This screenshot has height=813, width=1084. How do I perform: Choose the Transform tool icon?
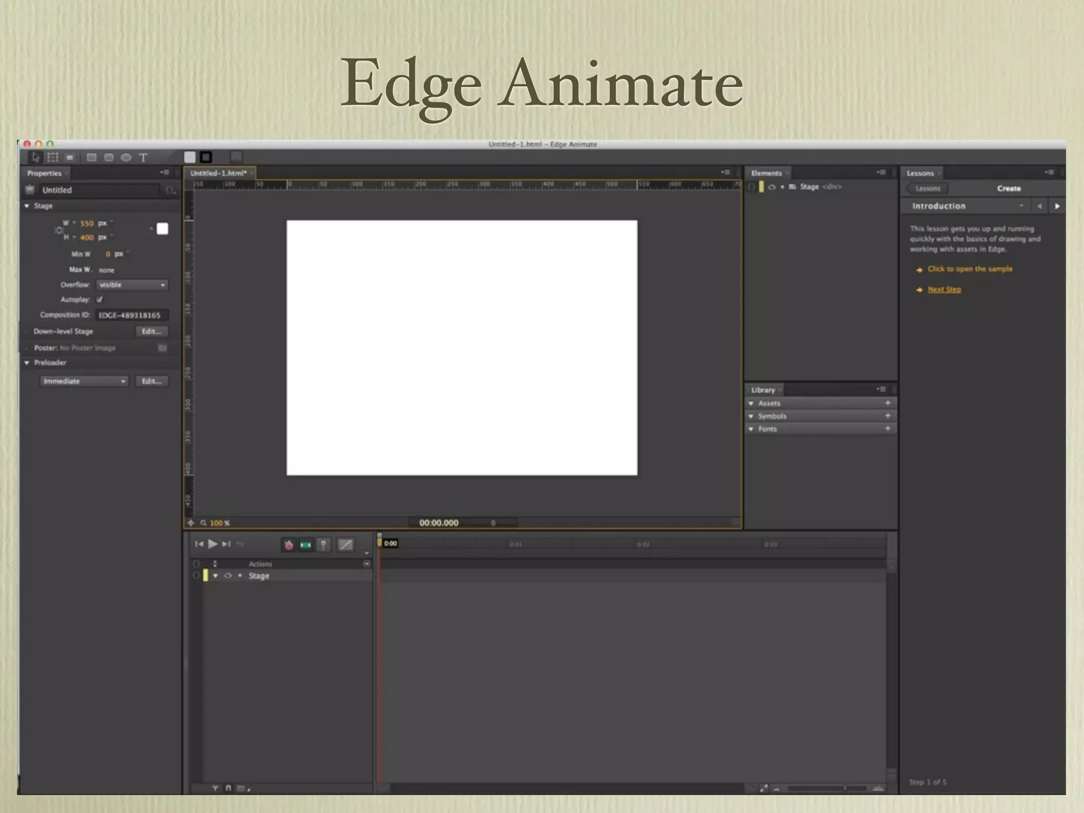(52, 157)
